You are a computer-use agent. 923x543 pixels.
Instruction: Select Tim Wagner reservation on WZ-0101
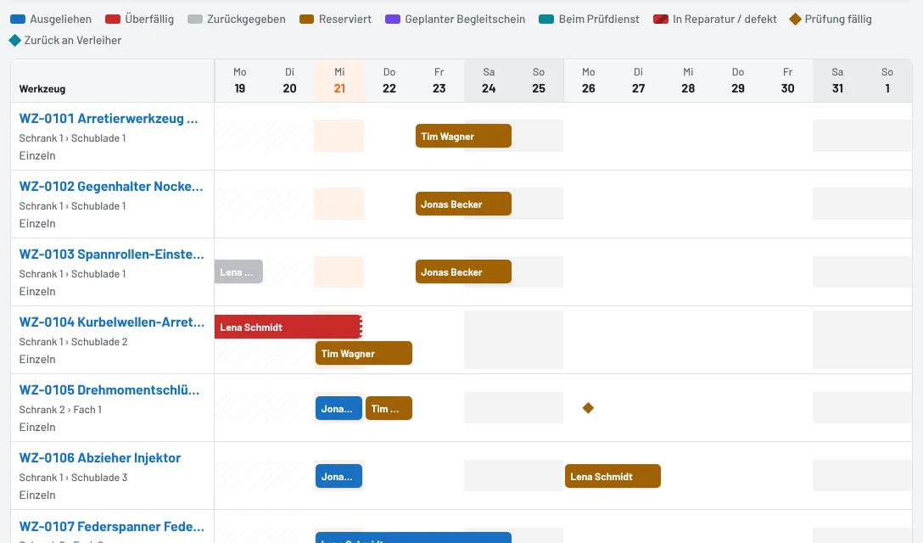[463, 136]
